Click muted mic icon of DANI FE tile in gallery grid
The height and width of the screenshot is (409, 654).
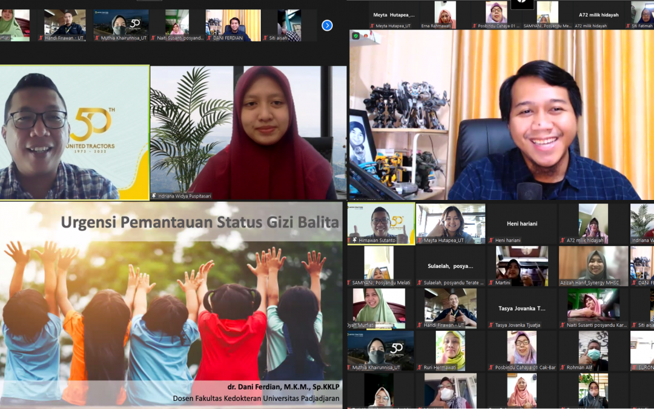pyautogui.click(x=634, y=283)
